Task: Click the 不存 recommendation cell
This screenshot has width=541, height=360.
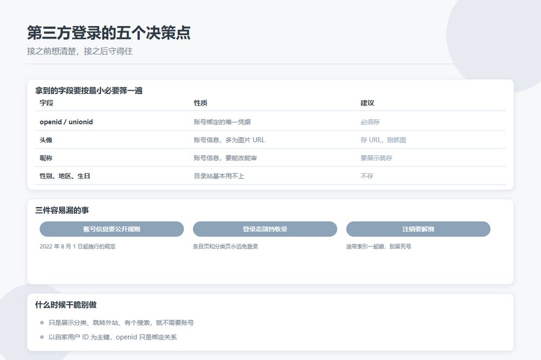Action: 367,176
